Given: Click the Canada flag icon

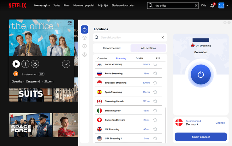Looking at the screenshot, I should click(x=99, y=101).
